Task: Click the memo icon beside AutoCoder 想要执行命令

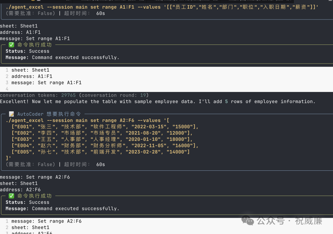Action: 11,114
